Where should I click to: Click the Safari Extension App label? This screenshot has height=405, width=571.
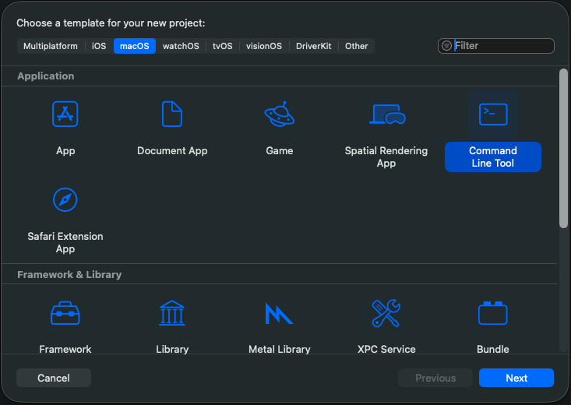65,242
